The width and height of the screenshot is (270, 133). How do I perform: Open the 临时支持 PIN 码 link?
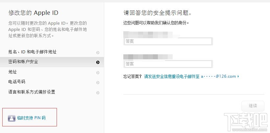(31, 118)
